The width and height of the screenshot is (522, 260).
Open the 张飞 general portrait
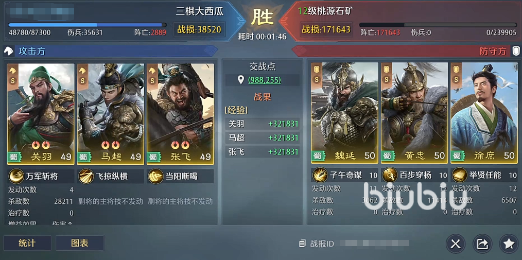tap(181, 114)
